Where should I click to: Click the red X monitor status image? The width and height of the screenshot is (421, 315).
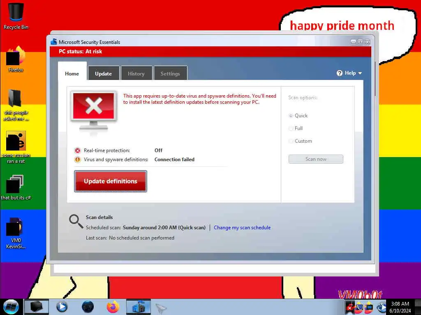[94, 111]
